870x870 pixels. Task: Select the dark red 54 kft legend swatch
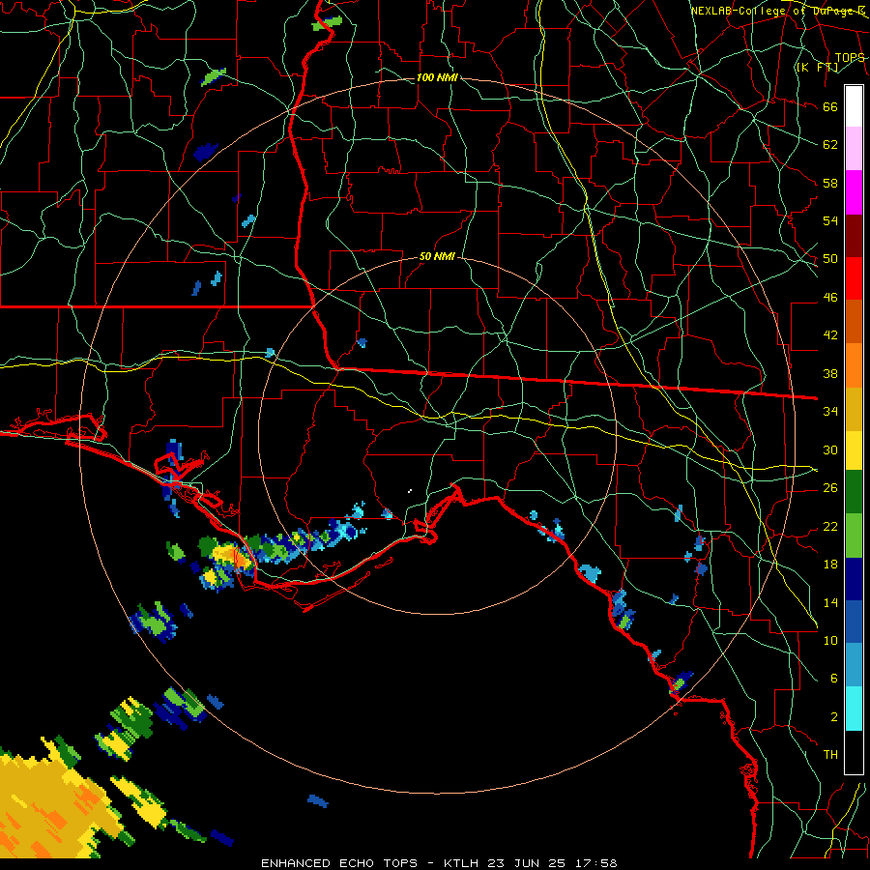click(x=854, y=235)
